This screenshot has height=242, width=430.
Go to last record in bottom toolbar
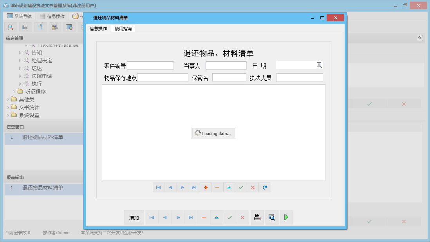(x=191, y=218)
